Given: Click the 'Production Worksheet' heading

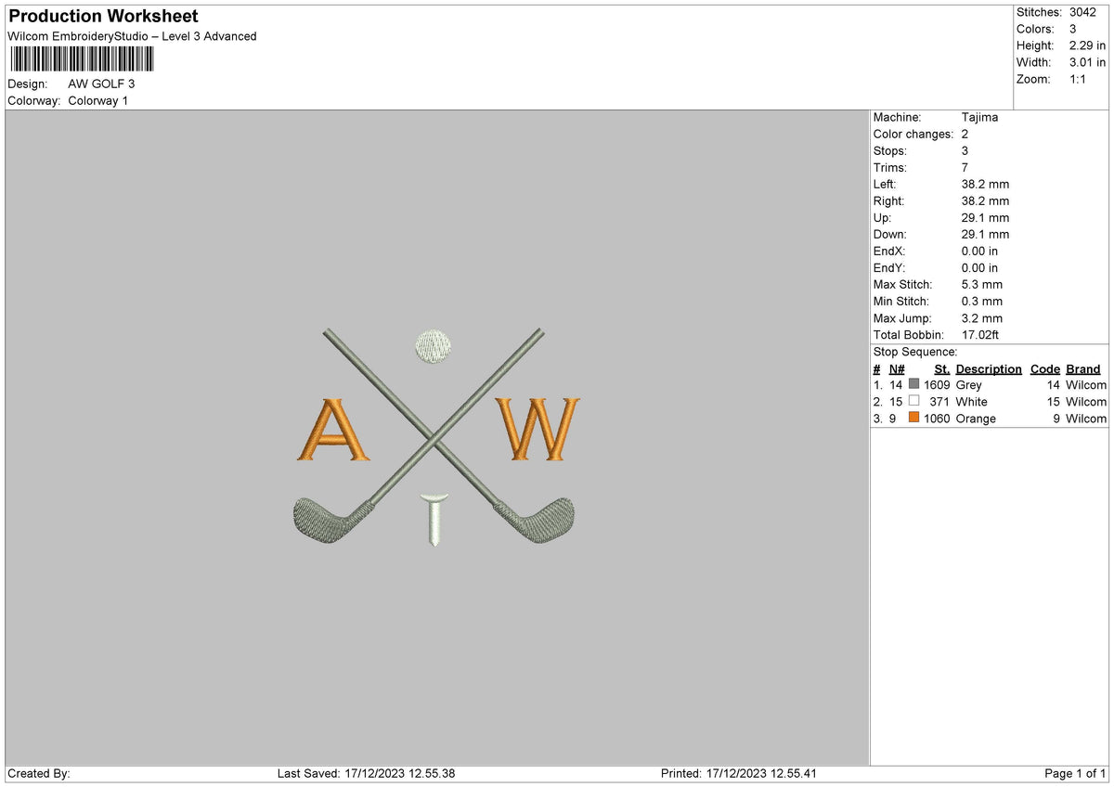Looking at the screenshot, I should point(103,17).
